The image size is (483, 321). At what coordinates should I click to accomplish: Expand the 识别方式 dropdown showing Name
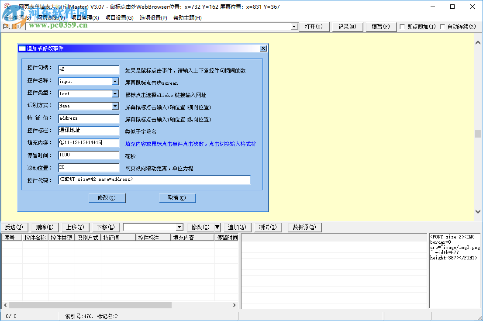(115, 106)
